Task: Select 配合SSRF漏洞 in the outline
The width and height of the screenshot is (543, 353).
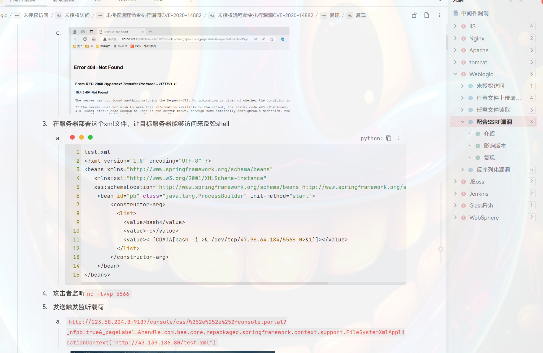Action: coord(494,122)
